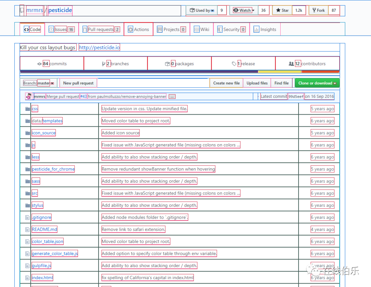
Task: Click the stargazers count 1.2k
Action: (x=299, y=10)
